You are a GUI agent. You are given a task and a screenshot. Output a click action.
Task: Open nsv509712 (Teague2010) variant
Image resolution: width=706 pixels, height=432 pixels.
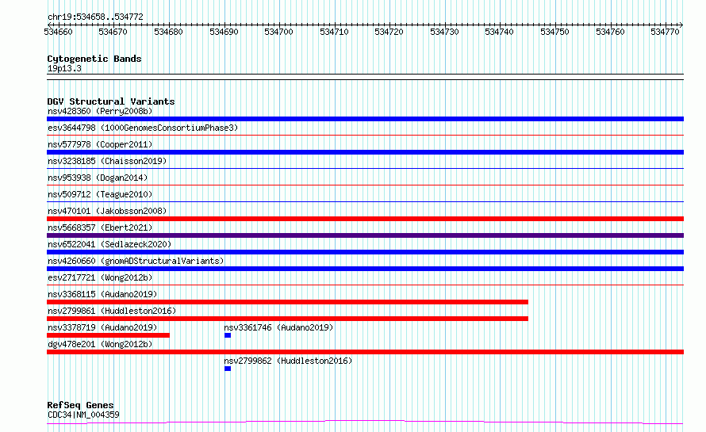pos(100,194)
